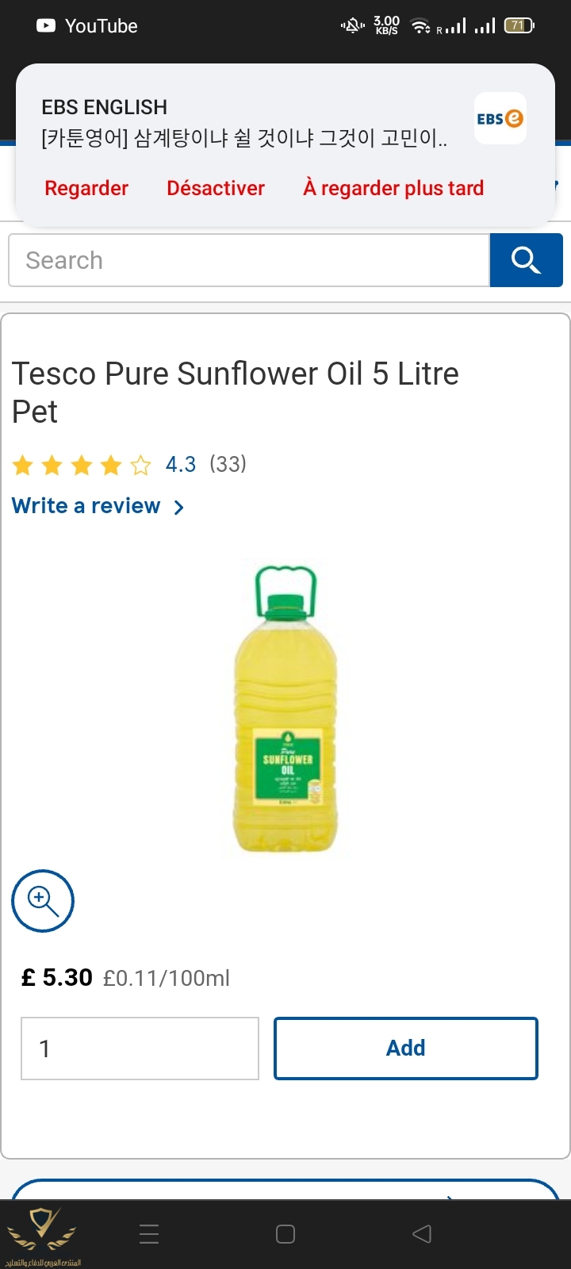The width and height of the screenshot is (571, 1269).
Task: Click the chevron next to Write a review
Action: (179, 507)
